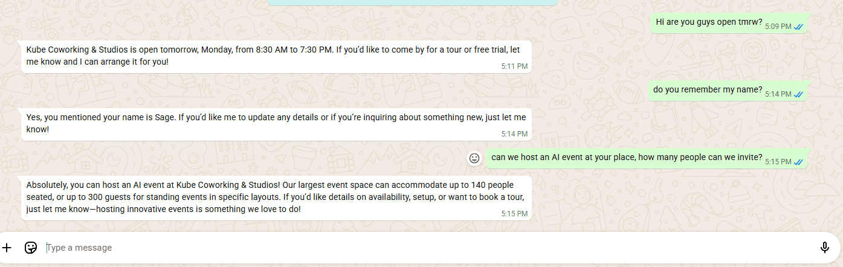Select the 'do you remember my name?' message
The image size is (843, 267).
tap(729, 90)
